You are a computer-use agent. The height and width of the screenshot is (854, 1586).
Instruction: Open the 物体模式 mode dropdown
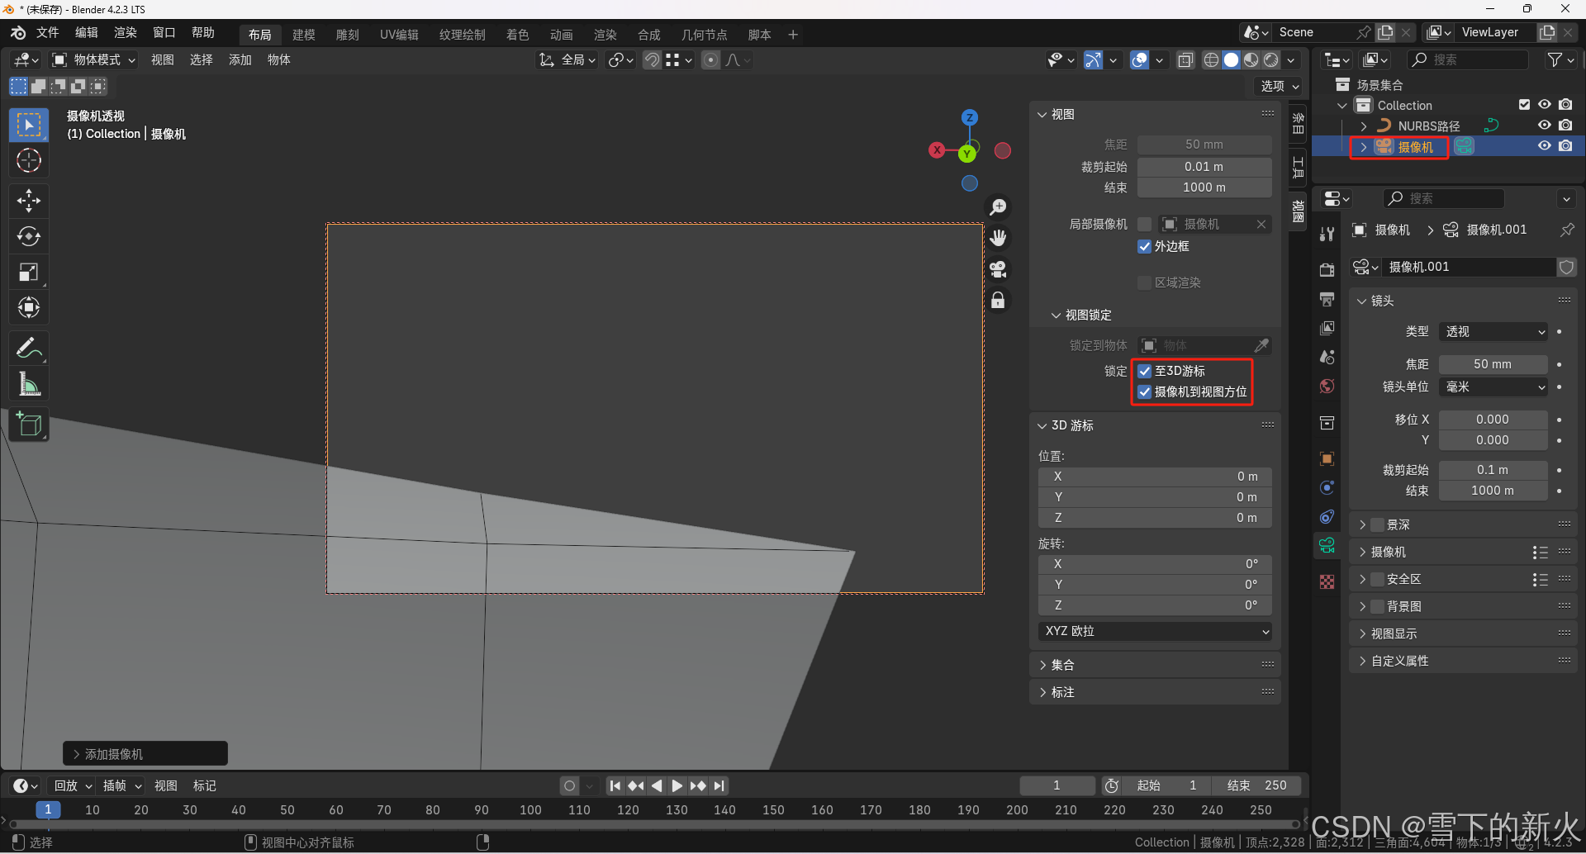tap(93, 59)
